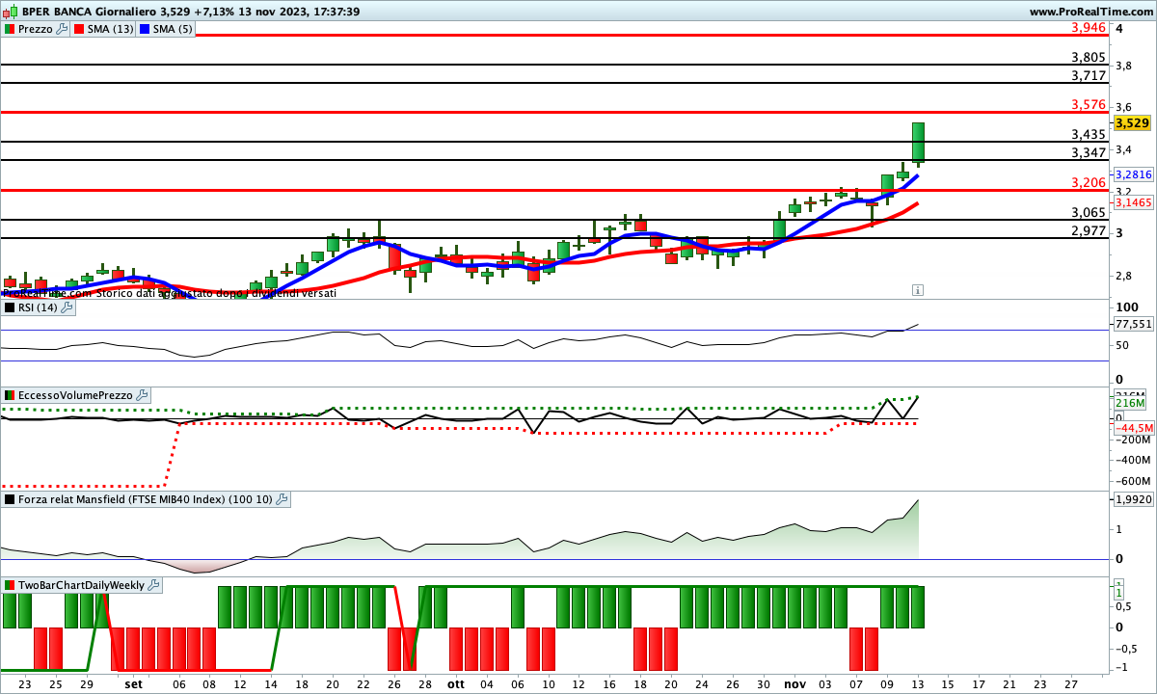Click the red 3,206 level label

(x=1089, y=183)
